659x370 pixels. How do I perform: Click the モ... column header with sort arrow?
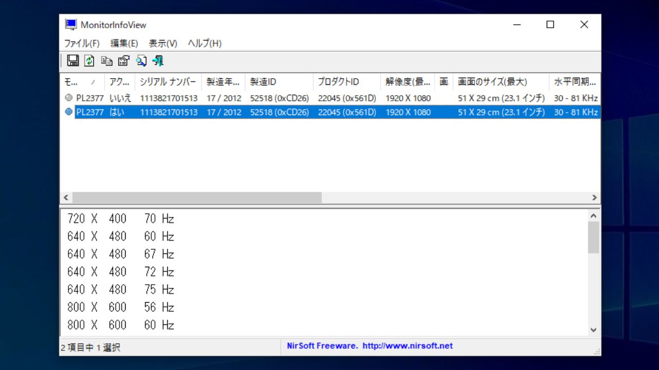click(82, 82)
